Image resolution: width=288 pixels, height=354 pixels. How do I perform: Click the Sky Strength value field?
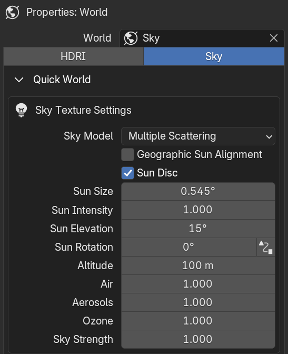tap(198, 339)
